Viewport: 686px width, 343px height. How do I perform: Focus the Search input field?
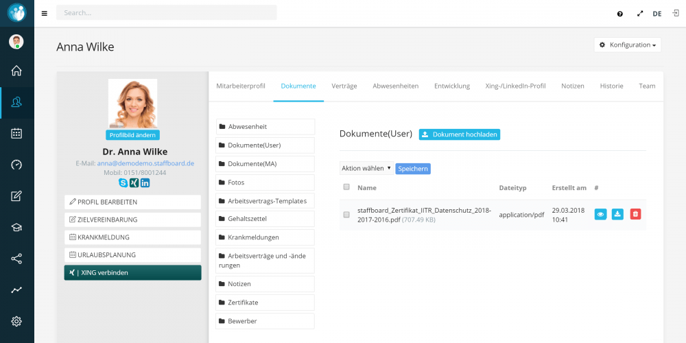click(166, 12)
